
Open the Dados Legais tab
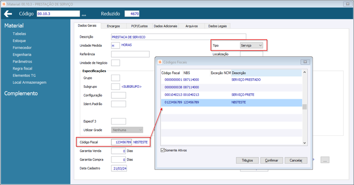pos(217,26)
